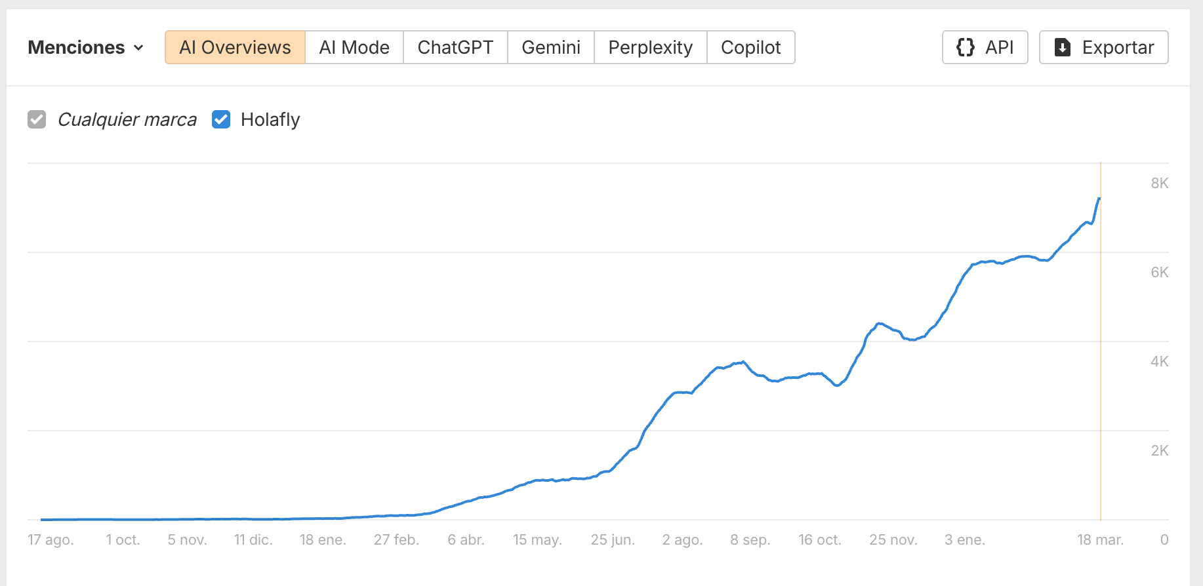1203x586 pixels.
Task: Open the Menciones metric dropdown
Action: pos(85,47)
